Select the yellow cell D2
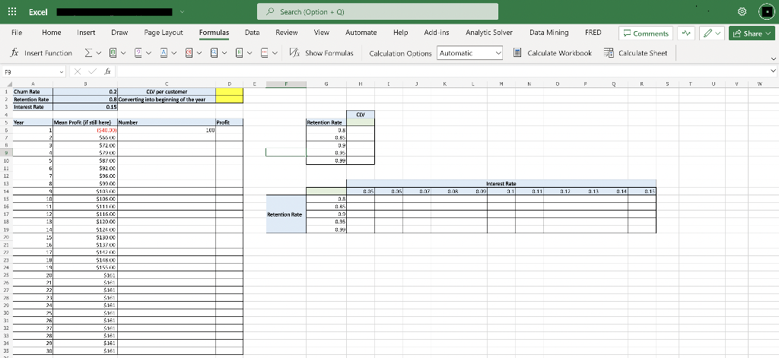 pos(230,100)
